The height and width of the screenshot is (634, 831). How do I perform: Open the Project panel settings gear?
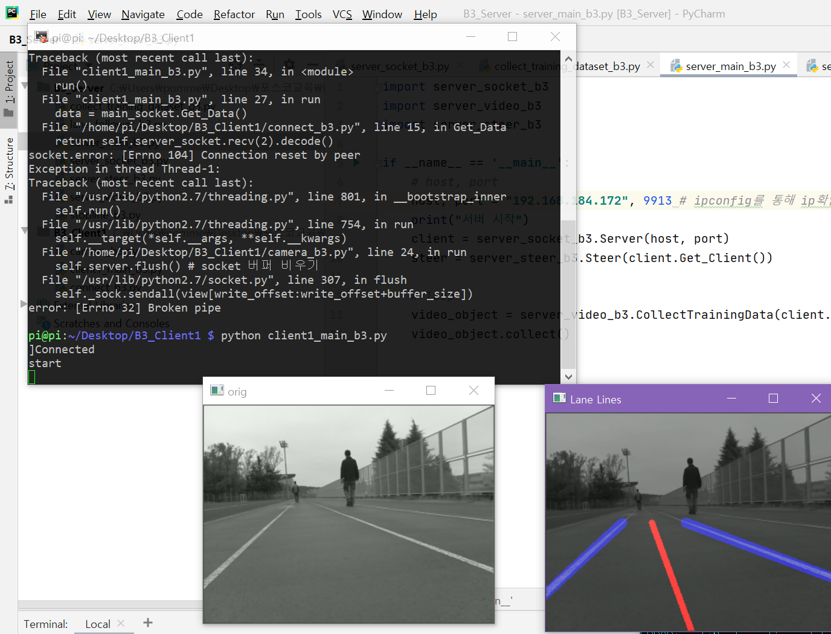click(x=289, y=65)
